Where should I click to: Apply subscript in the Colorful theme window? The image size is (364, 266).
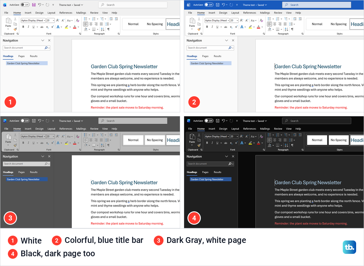[231, 27]
